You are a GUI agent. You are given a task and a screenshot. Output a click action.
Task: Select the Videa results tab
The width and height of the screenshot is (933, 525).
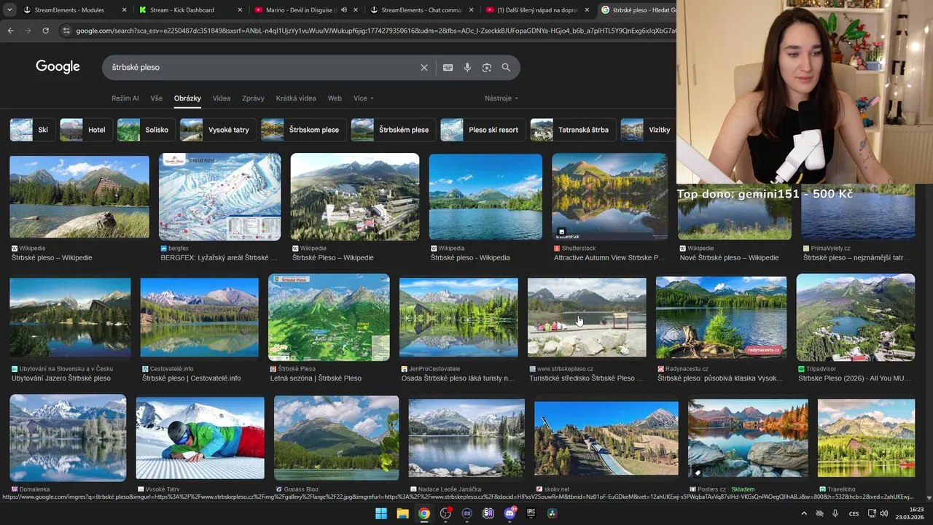click(222, 98)
